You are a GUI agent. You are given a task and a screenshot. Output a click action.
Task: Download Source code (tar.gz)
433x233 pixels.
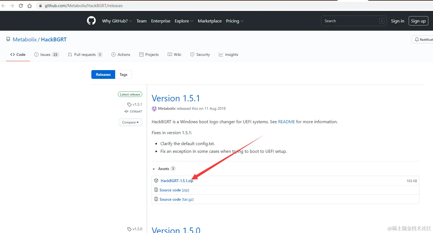(x=176, y=199)
